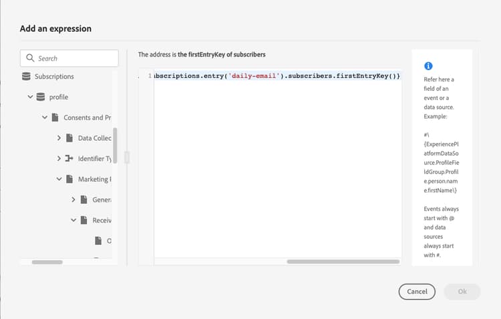Click the Ok button
This screenshot has width=501, height=319.
pyautogui.click(x=462, y=292)
